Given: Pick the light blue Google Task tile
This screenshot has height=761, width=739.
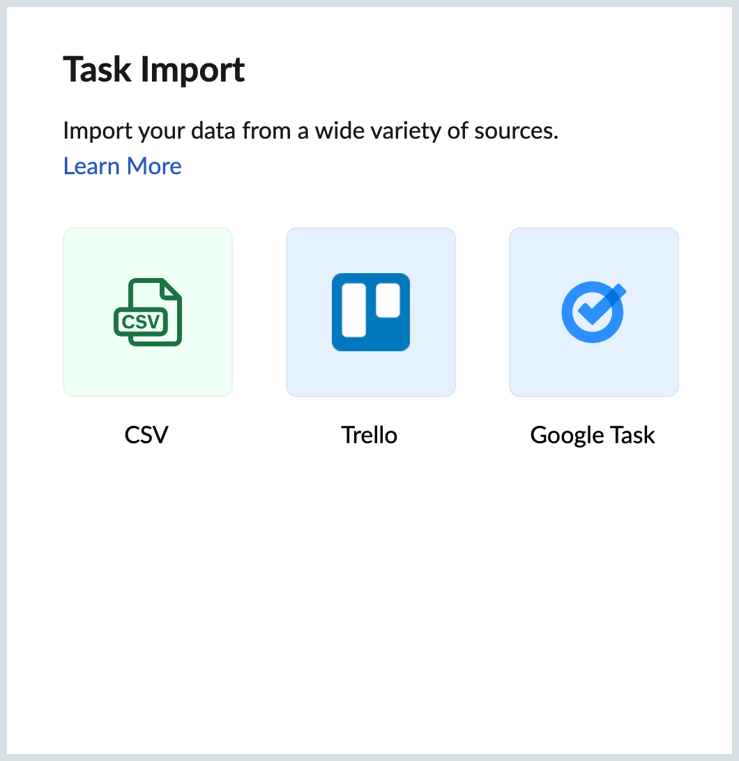Looking at the screenshot, I should click(x=594, y=312).
